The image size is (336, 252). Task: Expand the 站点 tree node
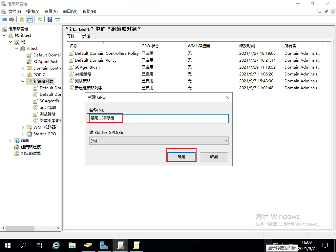pyautogui.click(x=10, y=140)
